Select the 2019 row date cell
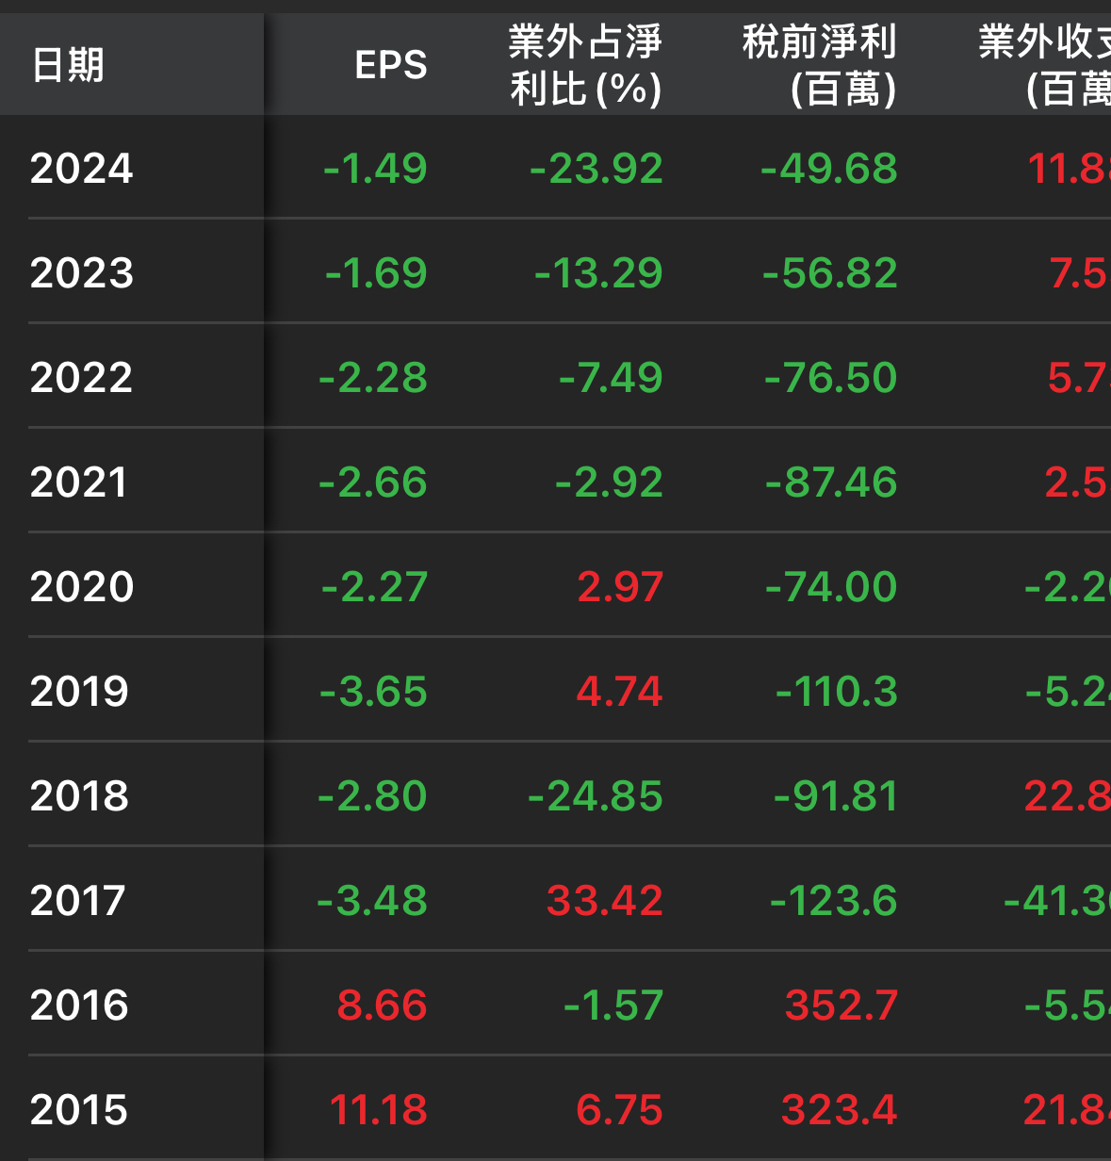The image size is (1111, 1161). [79, 692]
